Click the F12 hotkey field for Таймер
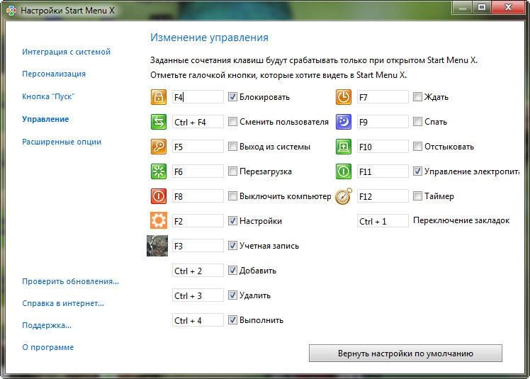Image resolution: width=530 pixels, height=379 pixels. (x=383, y=196)
